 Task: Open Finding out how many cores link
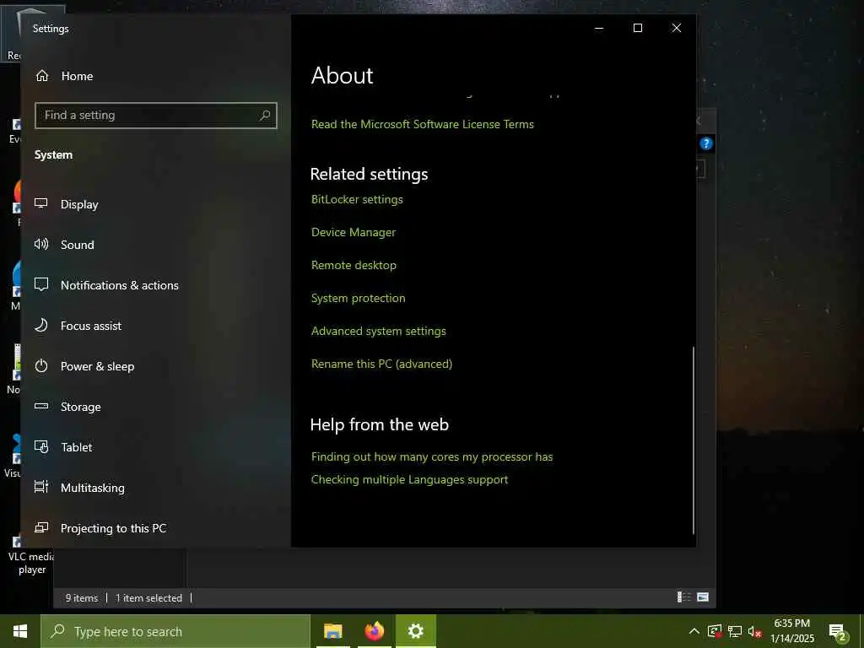431,456
